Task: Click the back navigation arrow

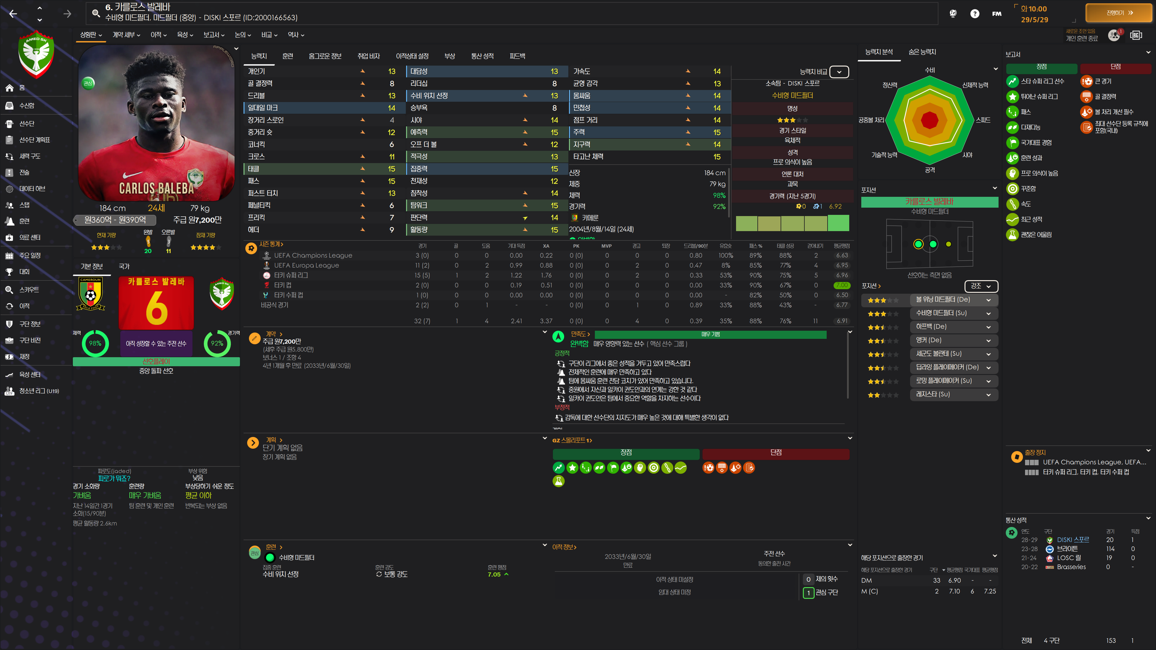Action: (x=13, y=14)
